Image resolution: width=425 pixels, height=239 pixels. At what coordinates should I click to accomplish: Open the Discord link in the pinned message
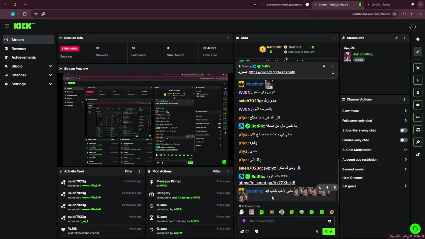coord(272,72)
